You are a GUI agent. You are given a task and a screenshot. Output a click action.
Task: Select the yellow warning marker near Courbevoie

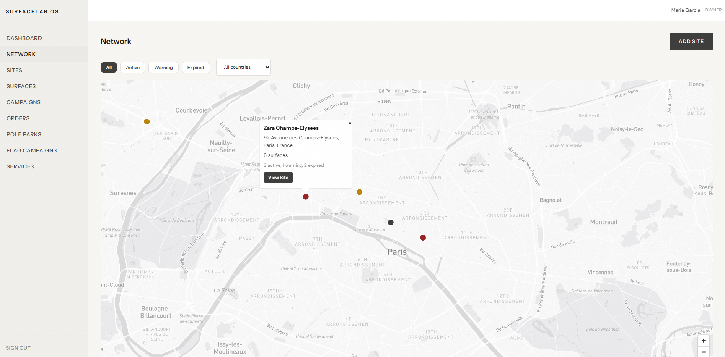(147, 121)
